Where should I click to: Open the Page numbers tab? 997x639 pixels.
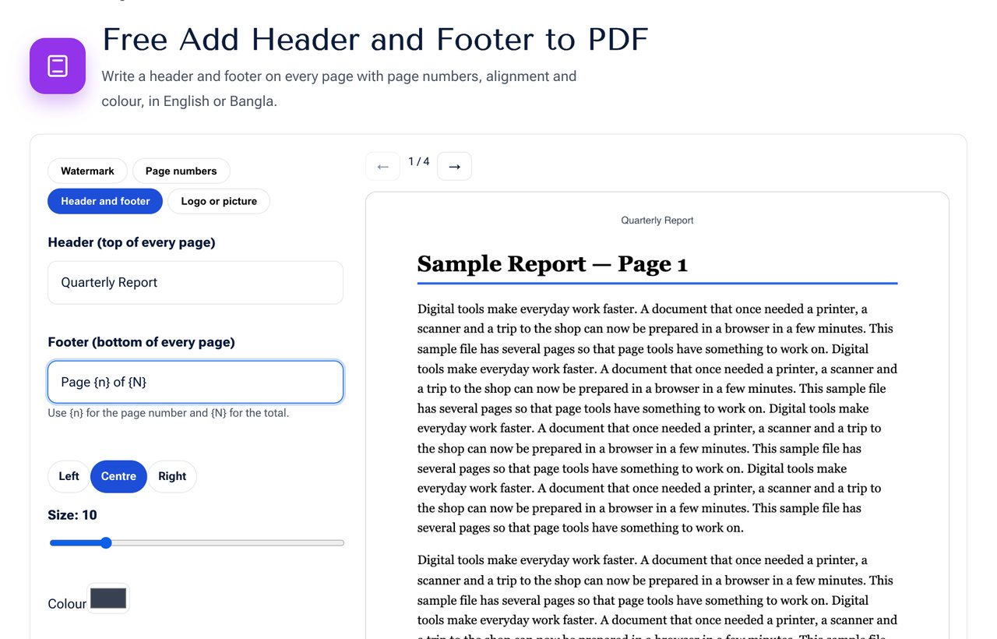pos(181,171)
